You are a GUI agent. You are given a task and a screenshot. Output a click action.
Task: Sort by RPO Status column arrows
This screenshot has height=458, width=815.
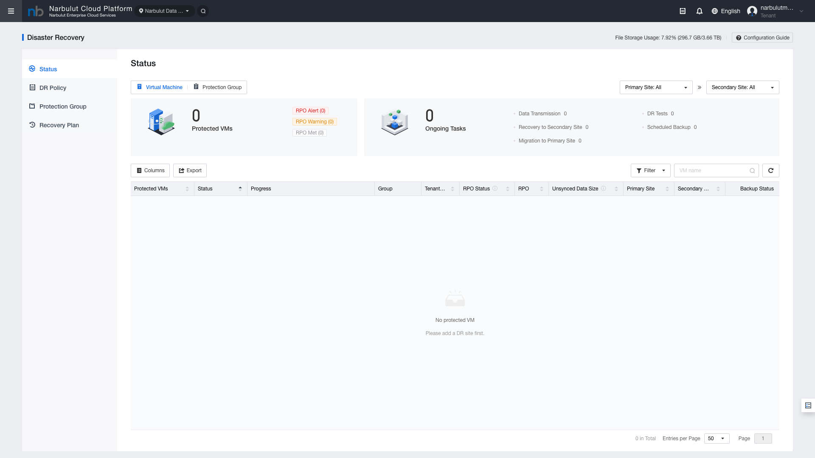pyautogui.click(x=508, y=189)
